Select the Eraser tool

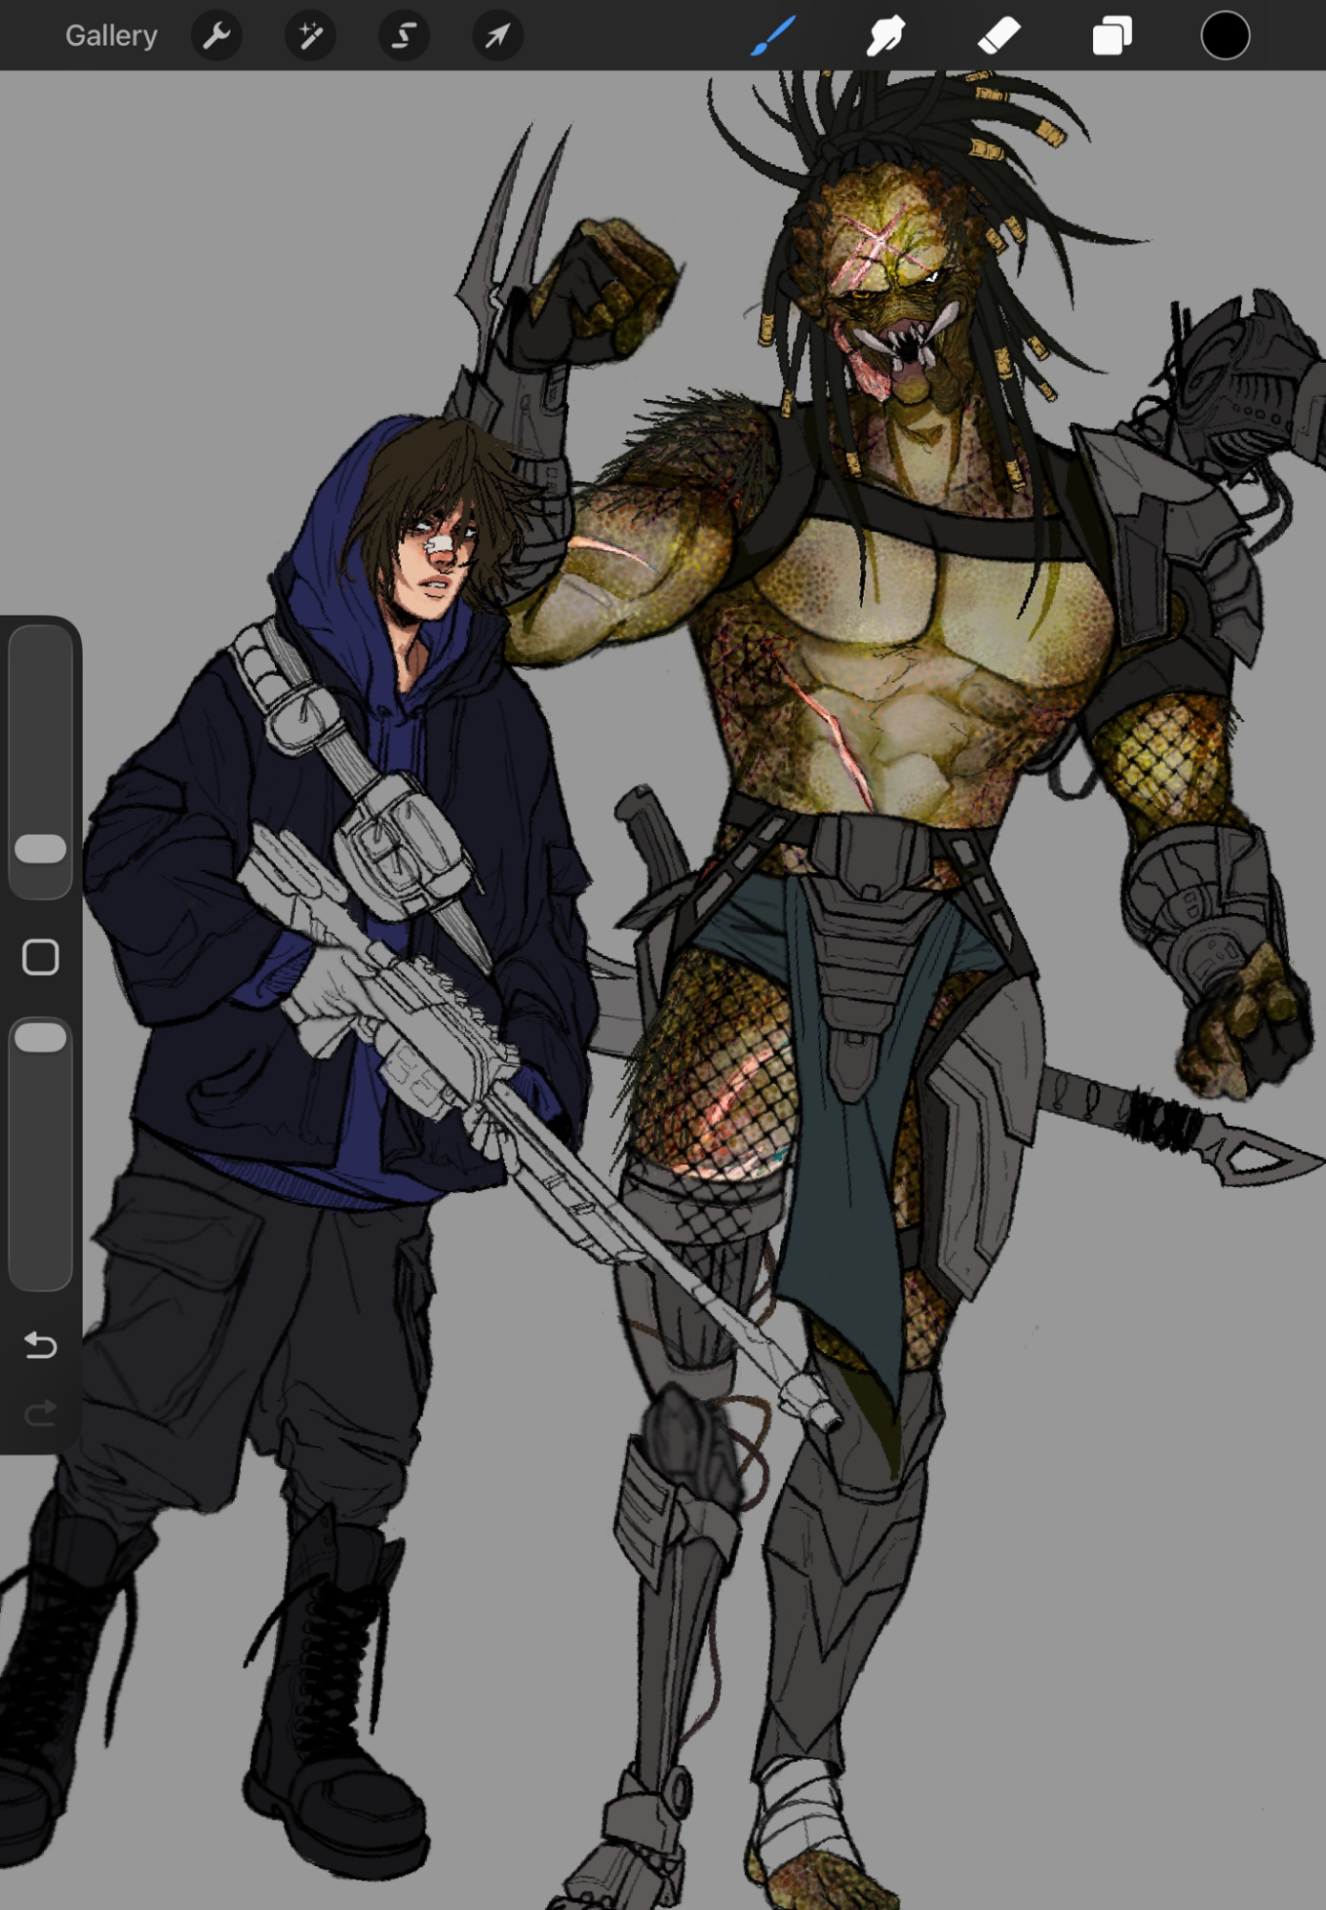[x=999, y=36]
